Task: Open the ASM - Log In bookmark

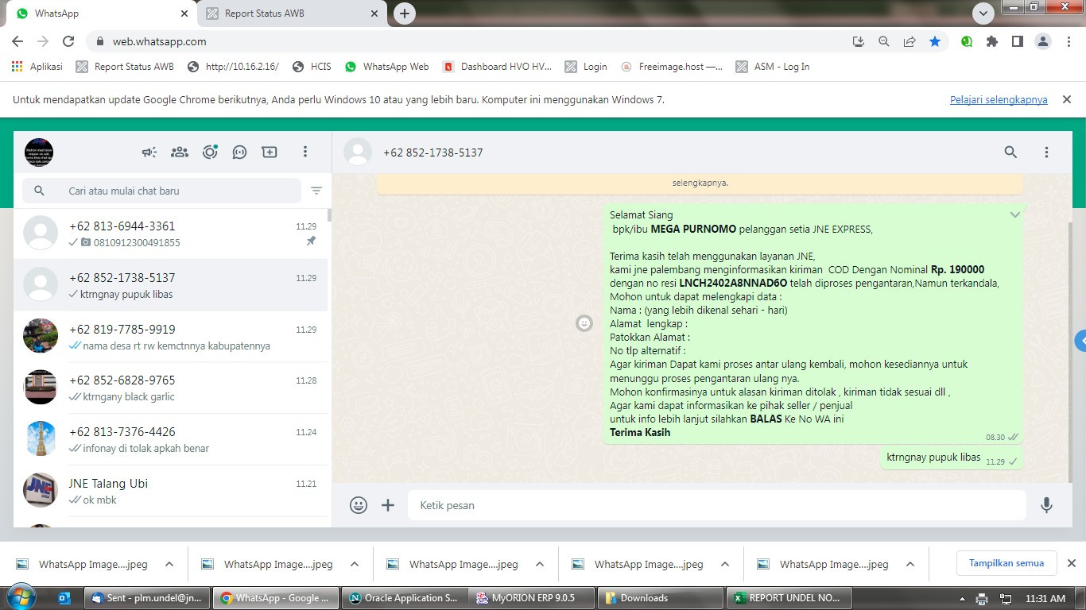Action: click(773, 67)
